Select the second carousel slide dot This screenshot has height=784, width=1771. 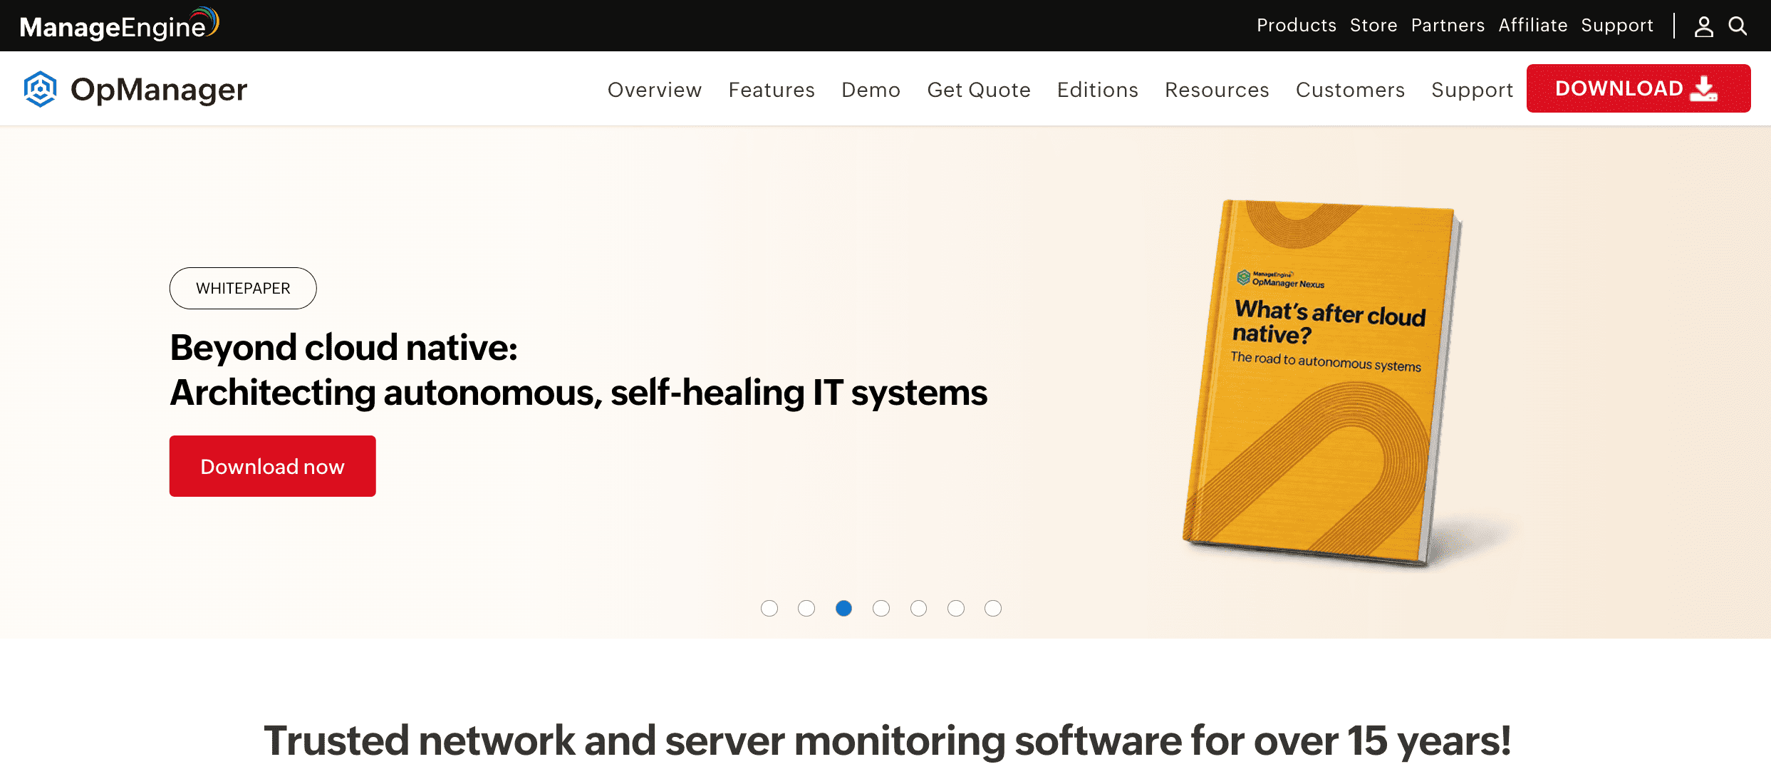tap(806, 608)
